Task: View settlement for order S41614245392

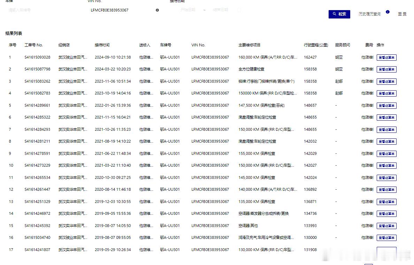Action: click(386, 226)
